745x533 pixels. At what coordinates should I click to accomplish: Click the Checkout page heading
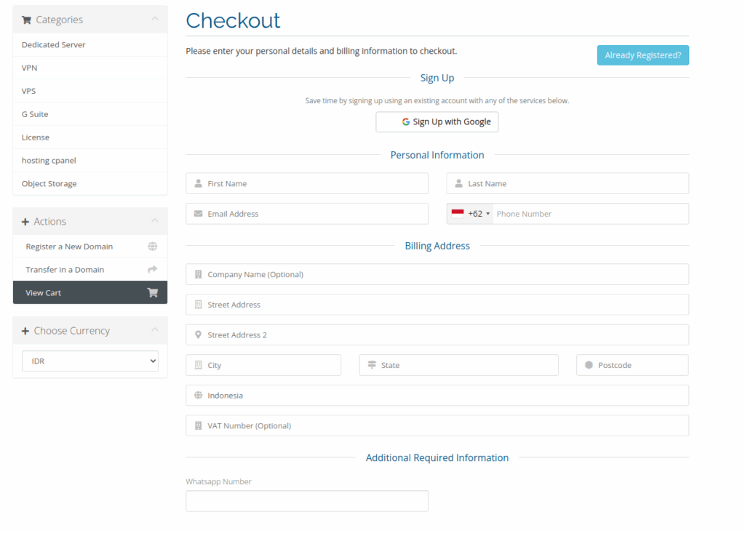tap(233, 20)
